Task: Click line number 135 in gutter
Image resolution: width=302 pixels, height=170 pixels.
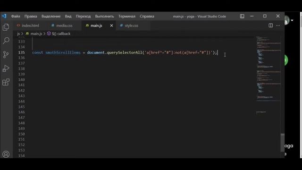Action: click(x=22, y=52)
